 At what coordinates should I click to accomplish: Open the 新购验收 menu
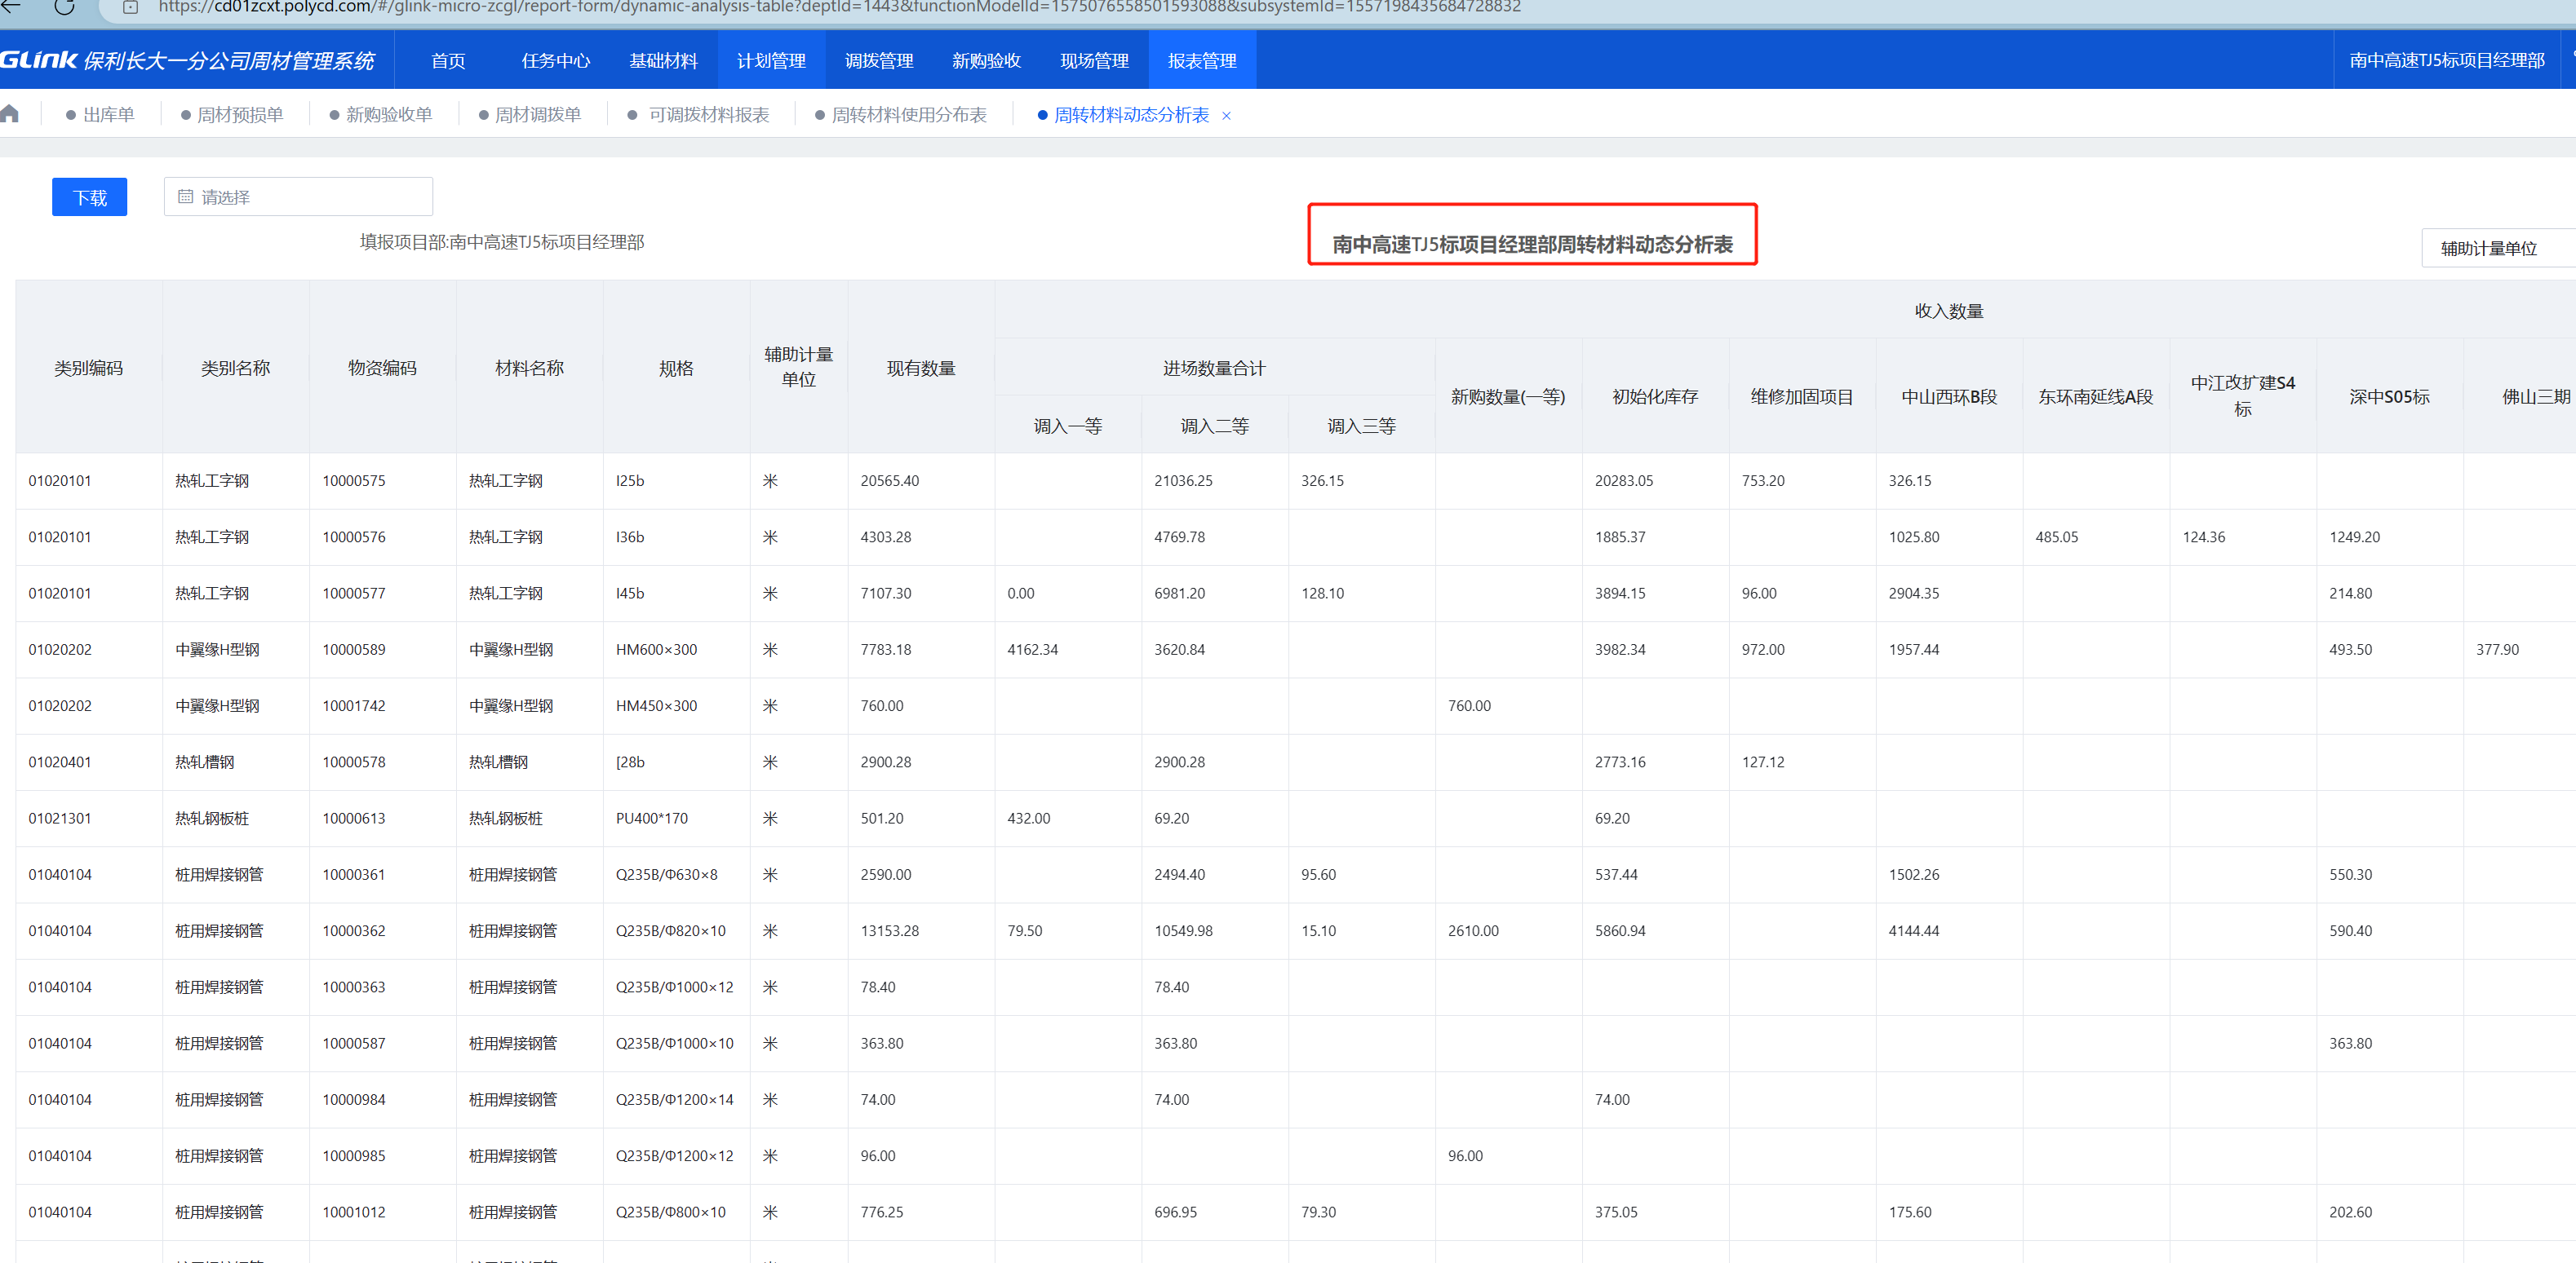pos(986,61)
